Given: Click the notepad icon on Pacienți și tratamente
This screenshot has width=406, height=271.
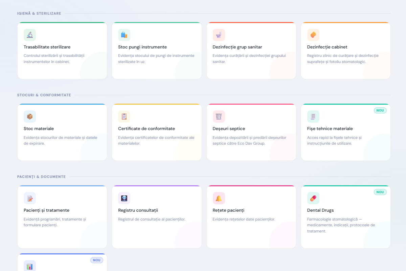Looking at the screenshot, I should coord(30,198).
